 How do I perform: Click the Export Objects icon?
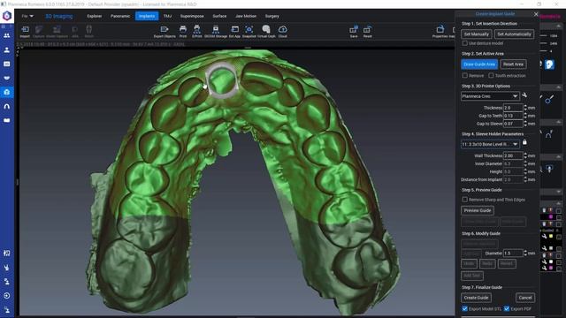click(164, 31)
